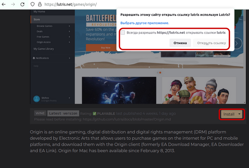
Task: Click the Buy Now button on banner
Action: click(101, 47)
